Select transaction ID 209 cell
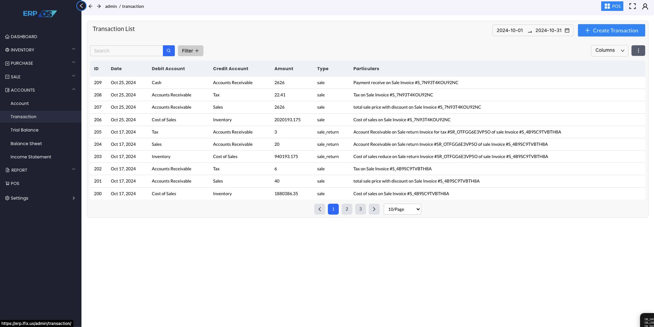 (98, 82)
